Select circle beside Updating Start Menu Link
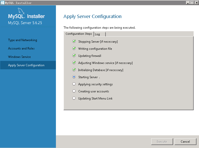199x148 pixels. click(x=74, y=98)
